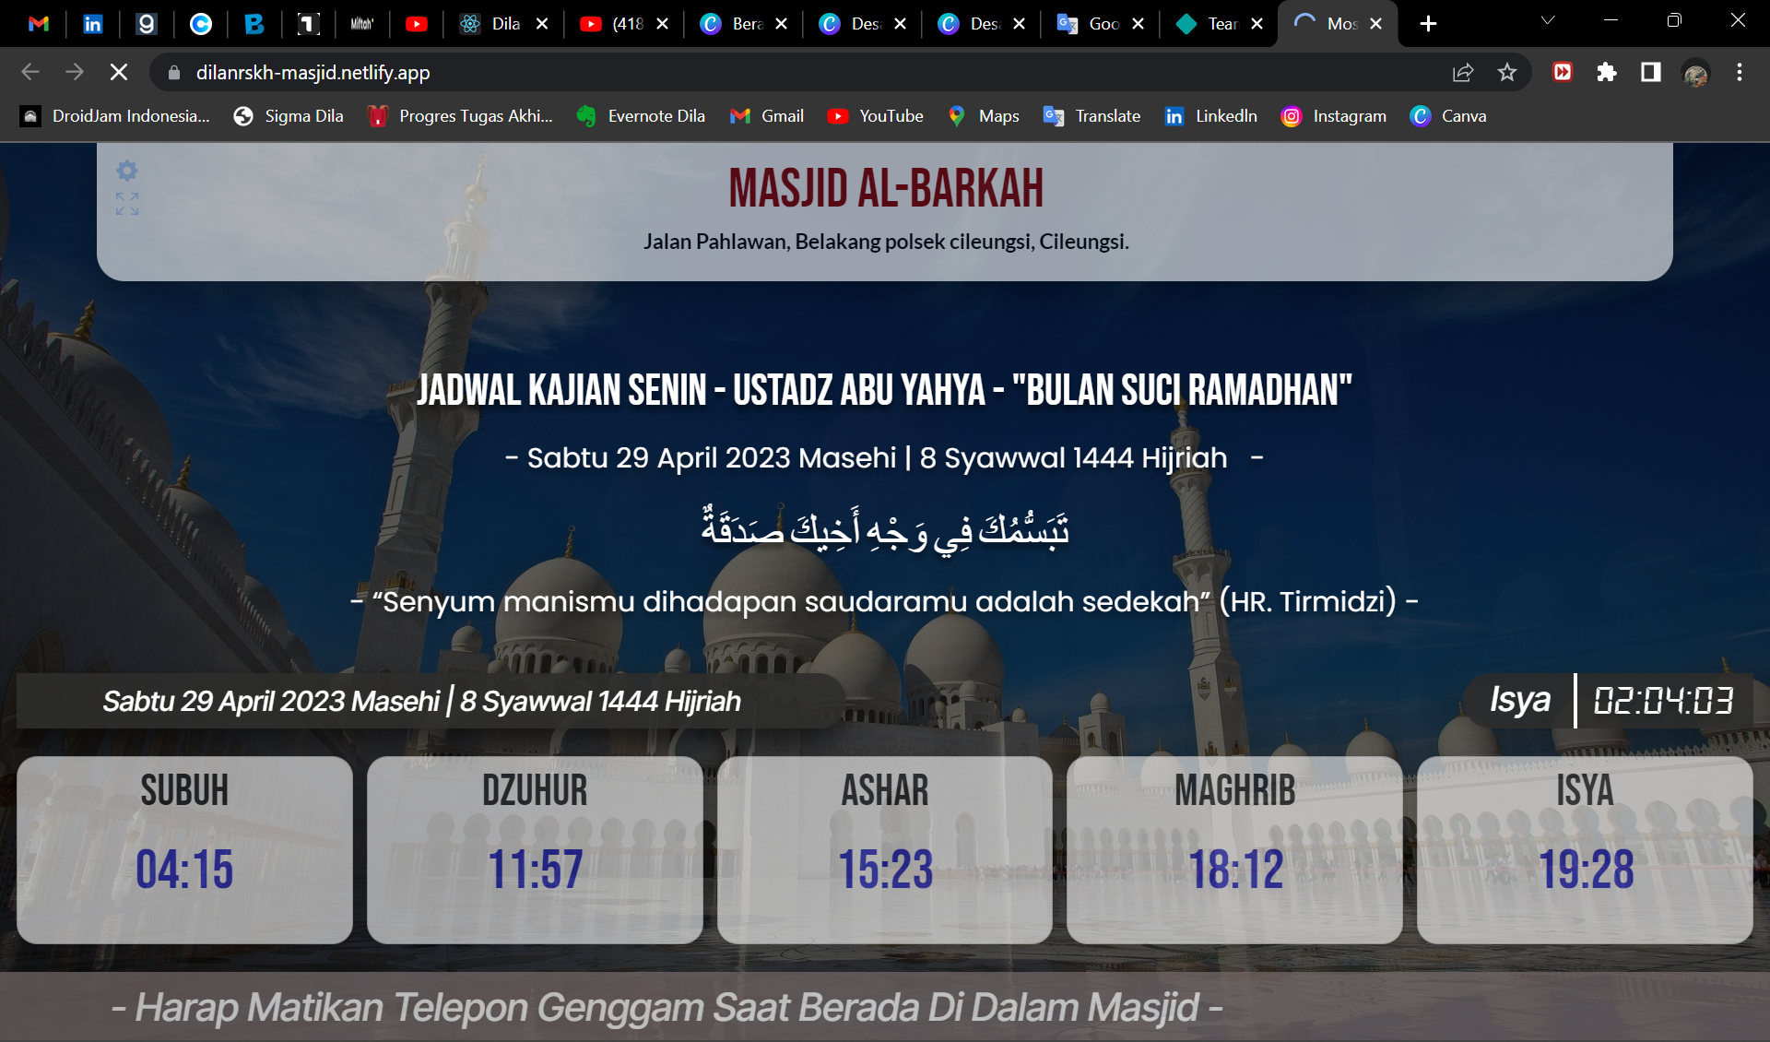
Task: Switch to the pinned LinkedIn tab
Action: (92, 24)
